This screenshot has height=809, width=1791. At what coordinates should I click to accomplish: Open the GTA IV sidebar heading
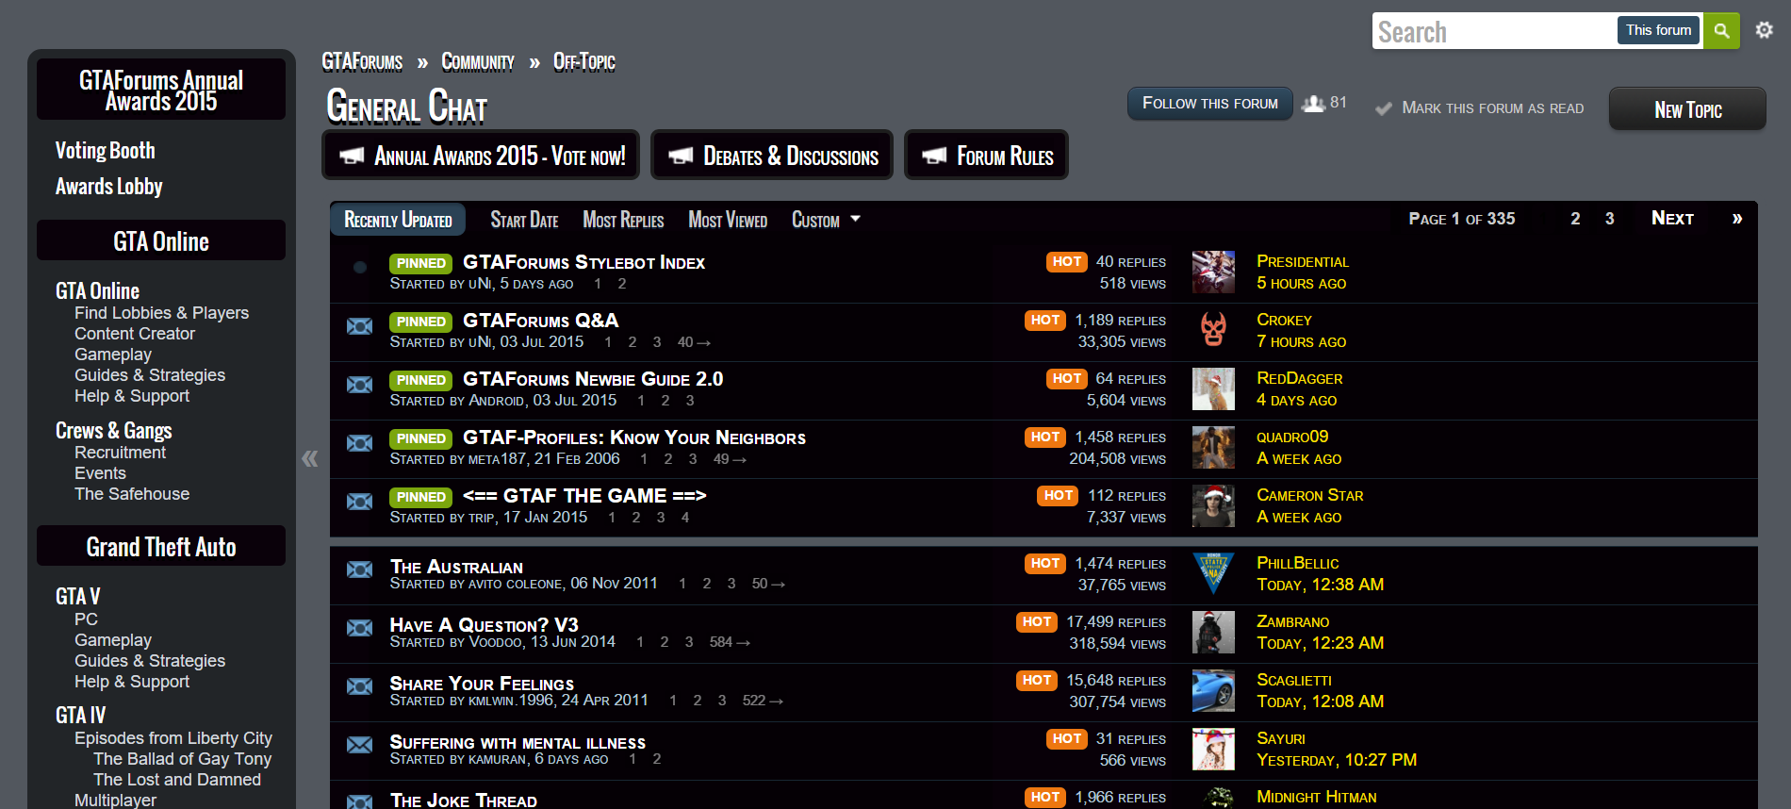[x=80, y=716]
